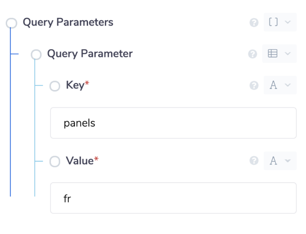Click the help icon for Query Parameters

[253, 23]
